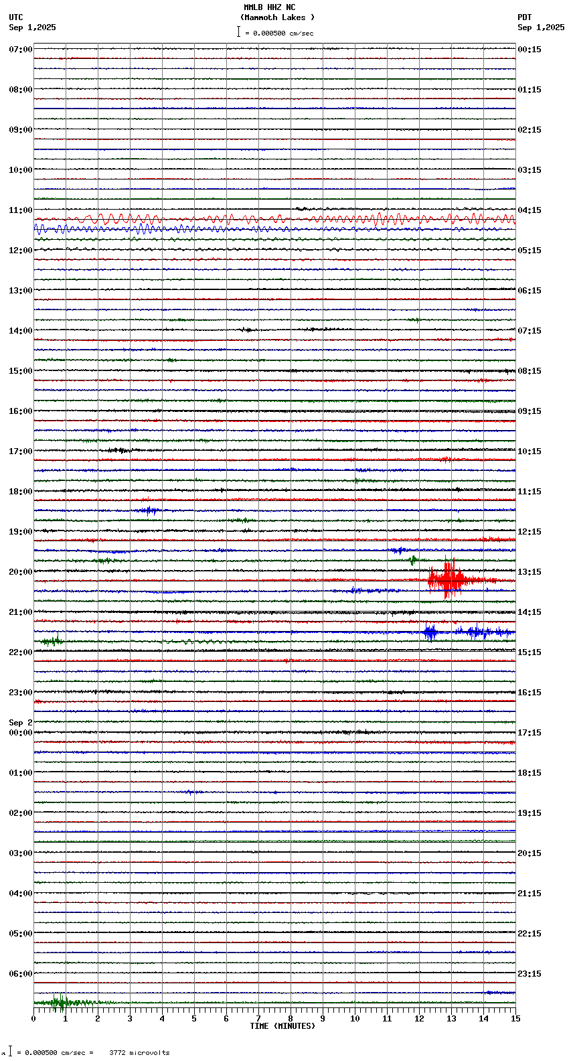Click the 15 minute tick on the time axis
The height and width of the screenshot is (1061, 569).
(515, 1019)
